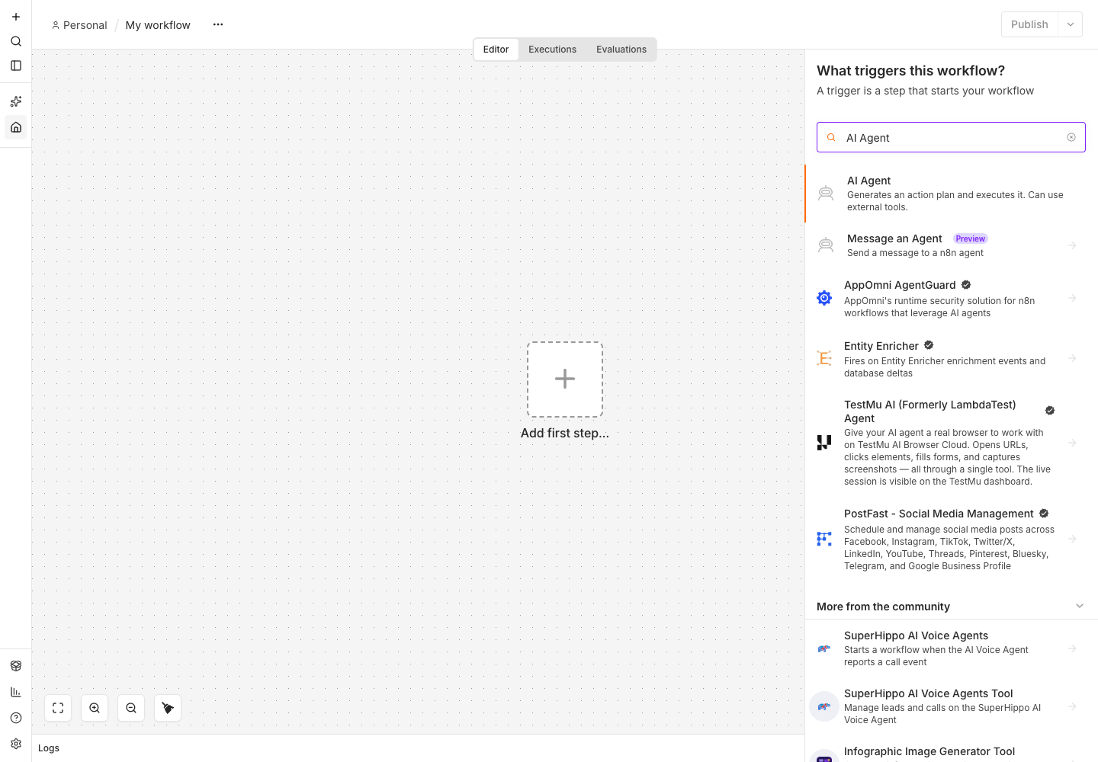The image size is (1098, 762).
Task: Go to the home icon in sidebar
Action: [x=16, y=127]
